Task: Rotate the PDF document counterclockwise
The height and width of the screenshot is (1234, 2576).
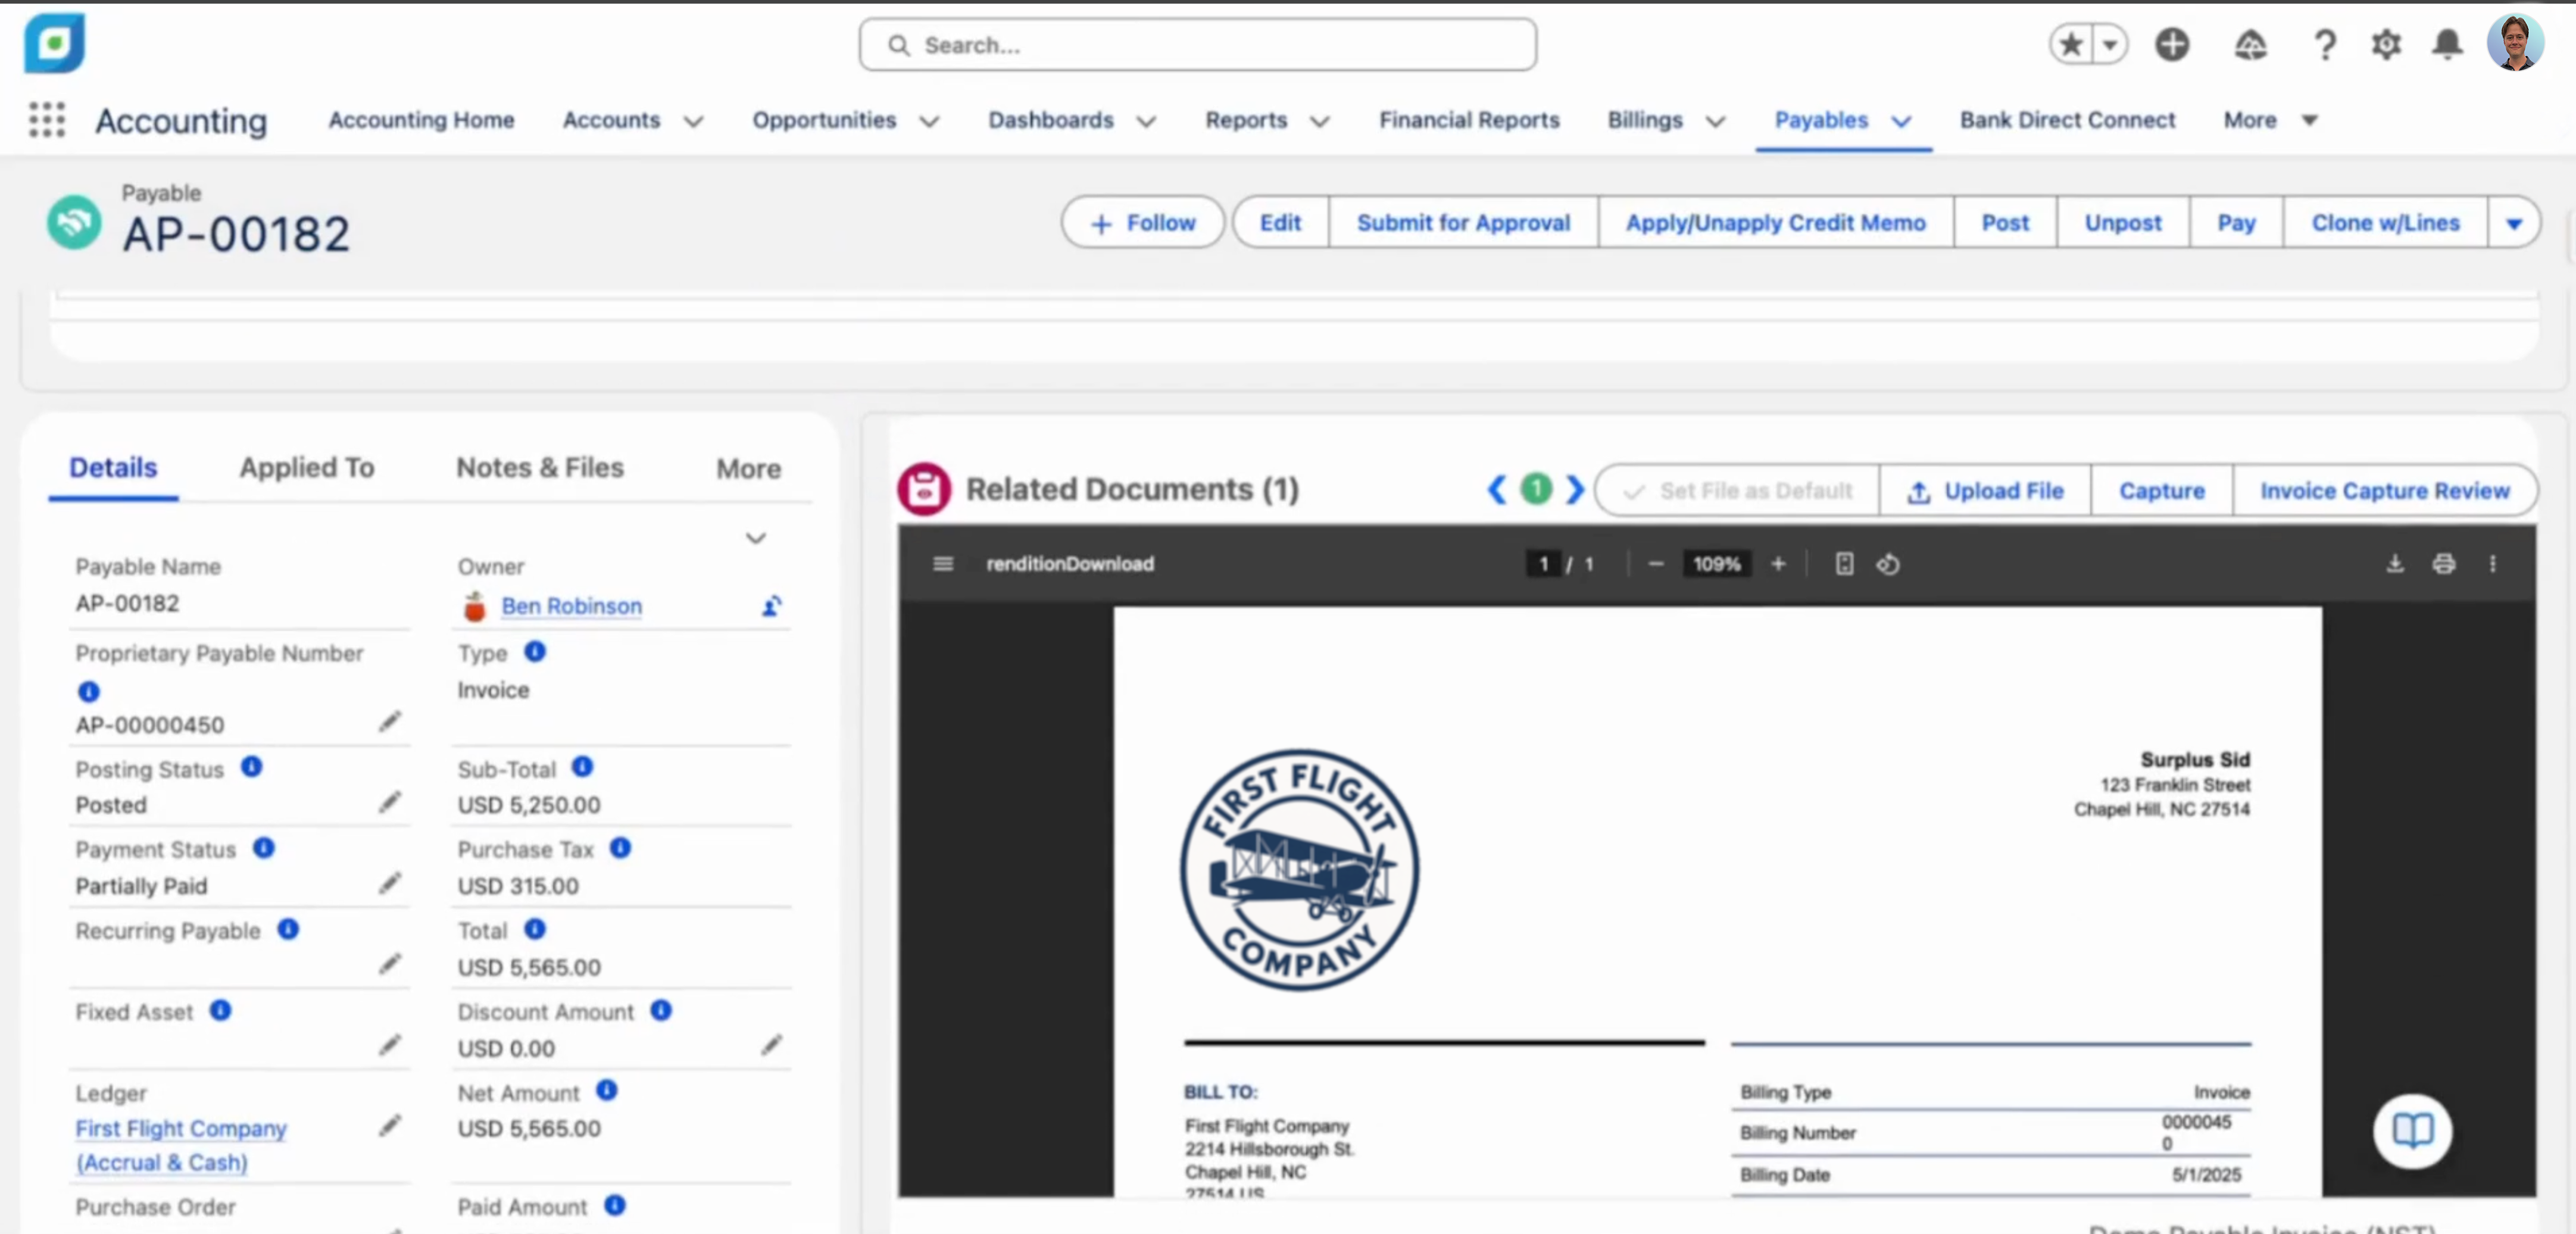Action: click(1888, 564)
